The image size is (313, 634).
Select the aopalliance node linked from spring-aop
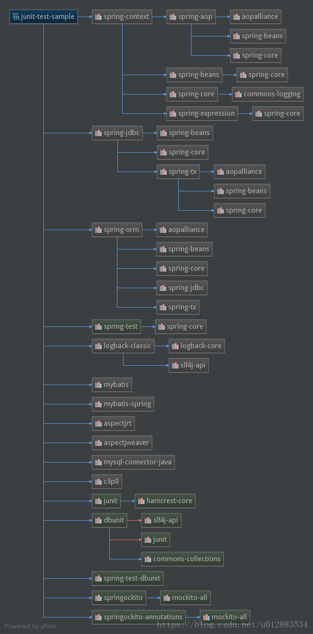[x=256, y=17]
